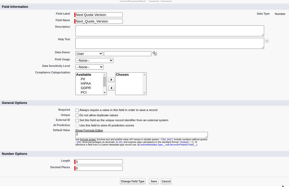Screen dimensions: 289x187
Task: Check the External ID checkbox
Action: (x=77, y=120)
